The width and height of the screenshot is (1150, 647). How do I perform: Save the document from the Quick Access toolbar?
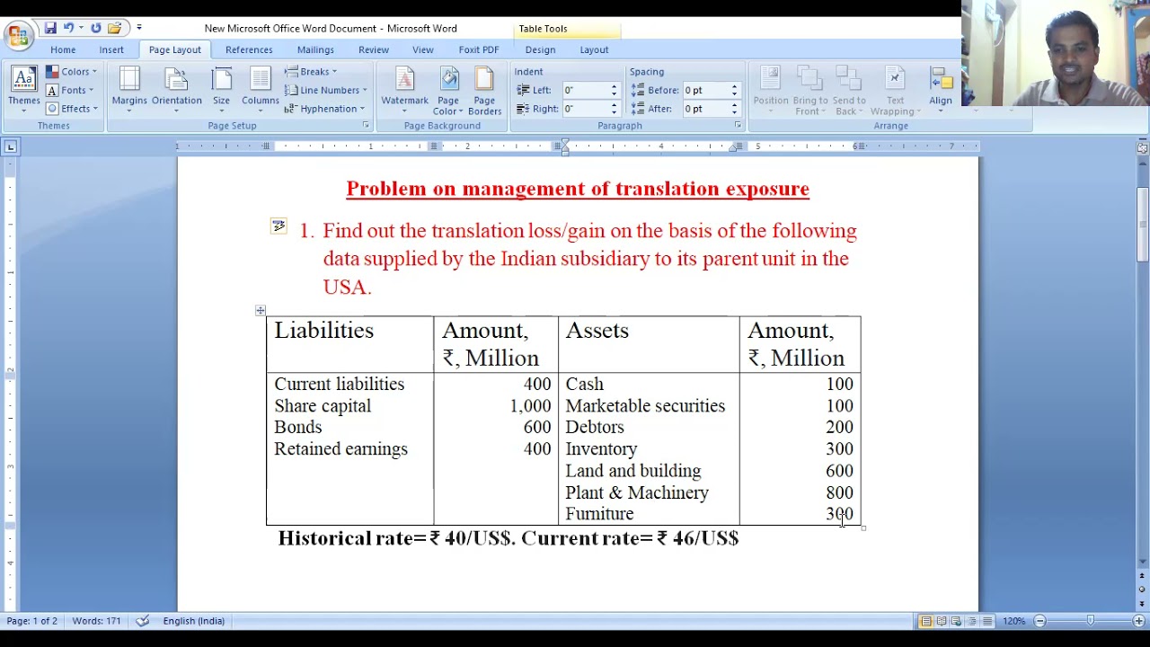coord(50,29)
